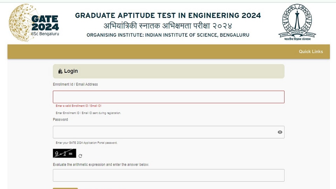Click the 9 - 1 captcha image
The image size is (336, 189).
[x=64, y=153]
